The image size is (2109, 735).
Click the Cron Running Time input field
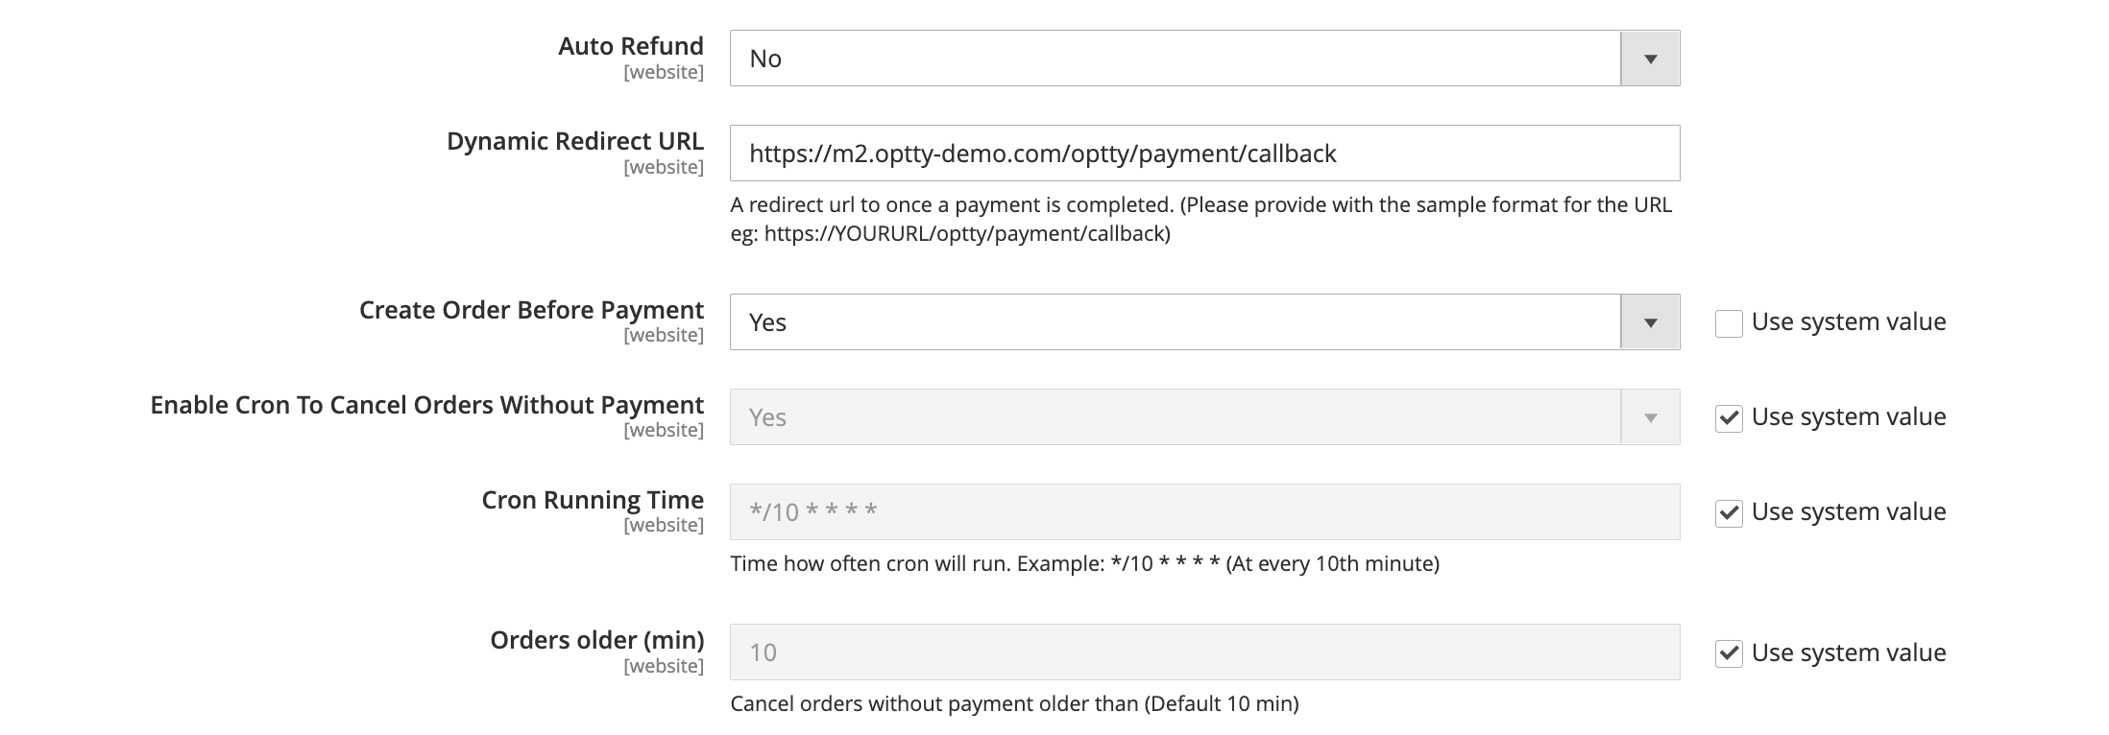click(x=1204, y=512)
